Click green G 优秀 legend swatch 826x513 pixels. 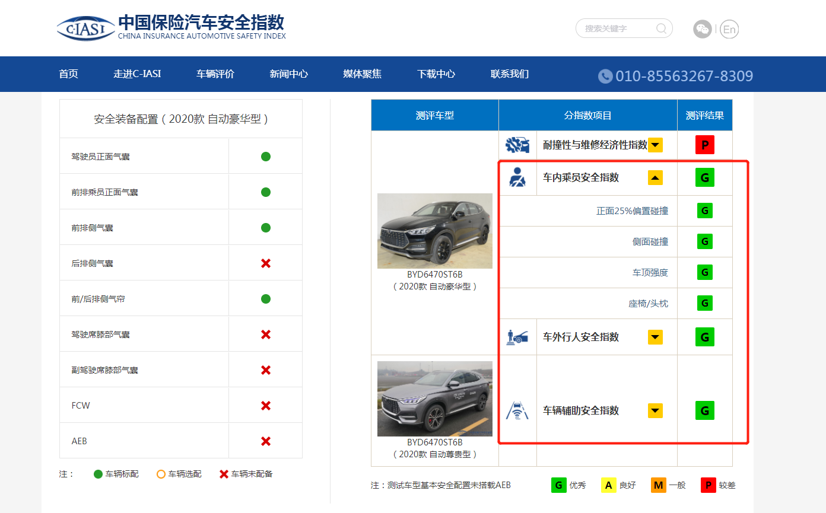point(558,485)
